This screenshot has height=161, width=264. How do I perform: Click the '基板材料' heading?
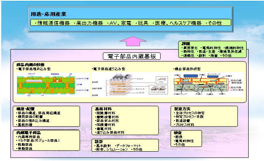(x=103, y=109)
